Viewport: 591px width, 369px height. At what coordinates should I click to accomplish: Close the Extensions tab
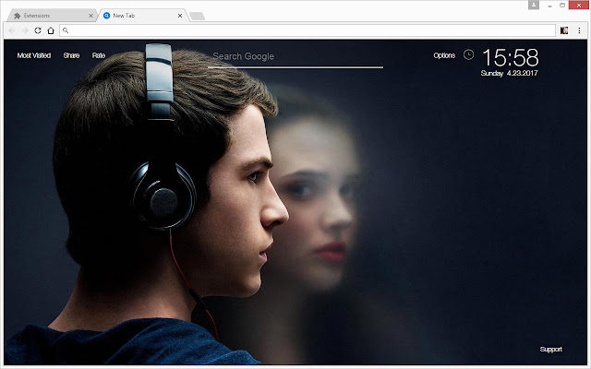pyautogui.click(x=90, y=16)
